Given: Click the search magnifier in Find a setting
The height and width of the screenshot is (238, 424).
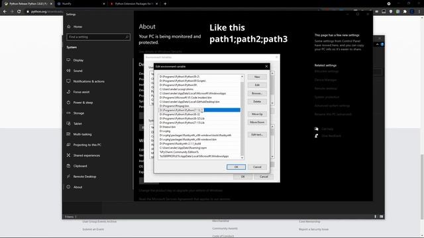Looking at the screenshot, I should [x=127, y=37].
